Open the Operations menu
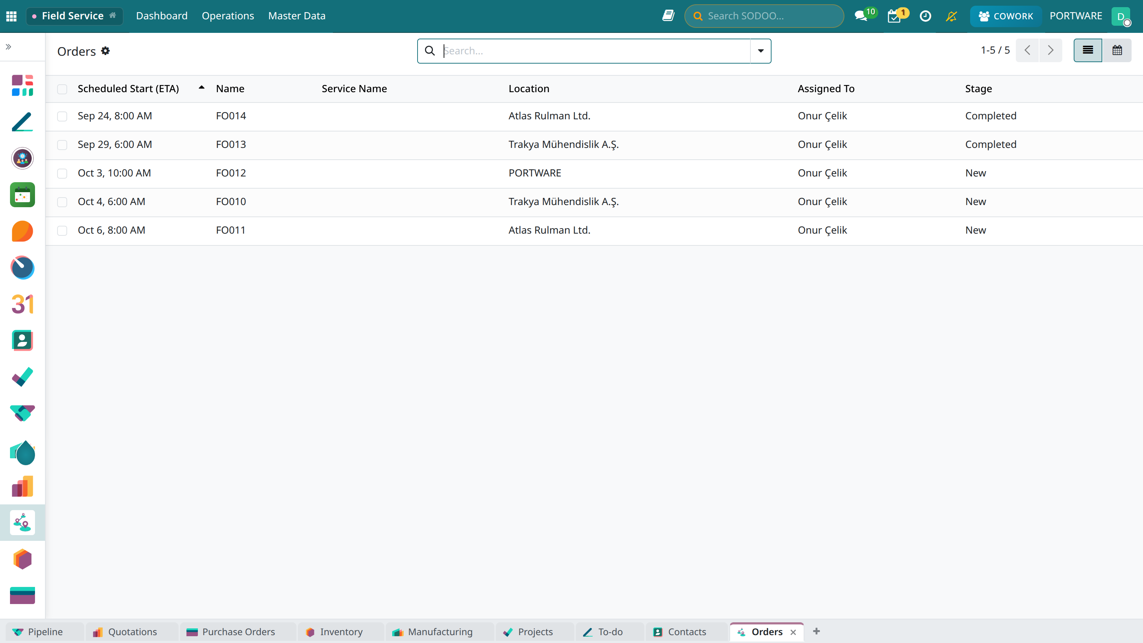This screenshot has height=643, width=1143. tap(228, 16)
